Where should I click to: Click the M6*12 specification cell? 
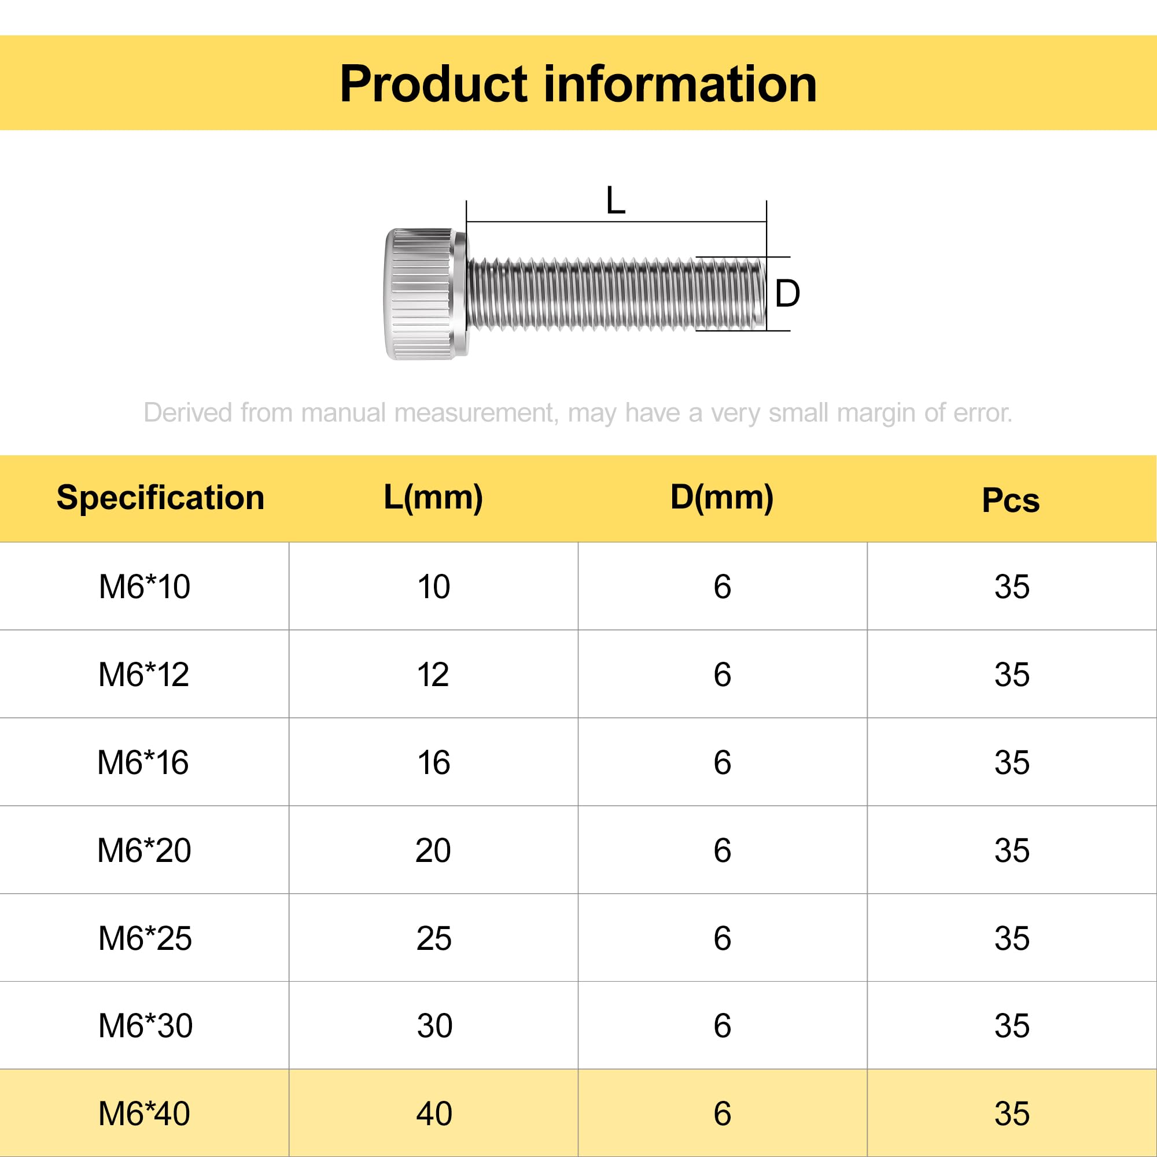pyautogui.click(x=144, y=675)
